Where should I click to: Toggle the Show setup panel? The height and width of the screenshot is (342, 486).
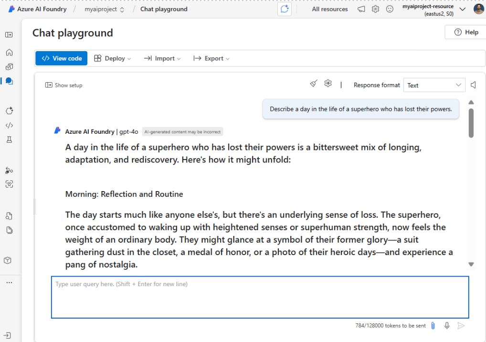click(63, 85)
